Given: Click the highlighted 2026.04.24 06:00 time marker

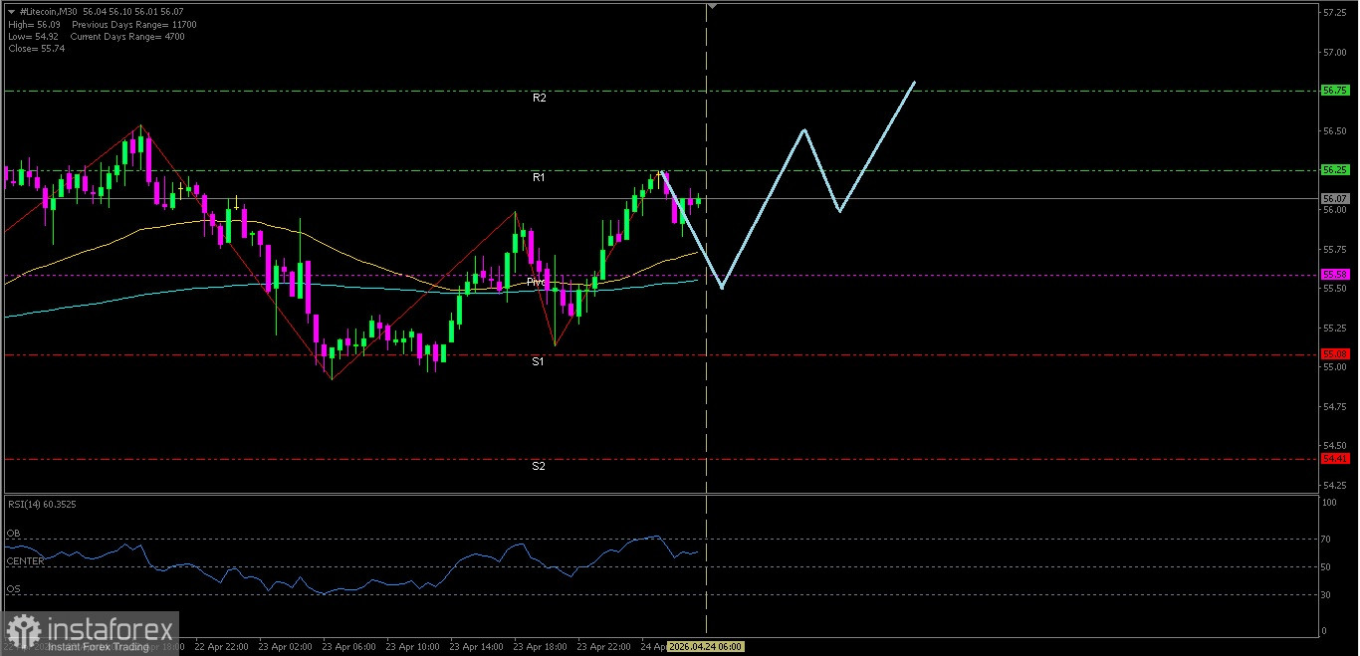Looking at the screenshot, I should tap(705, 646).
